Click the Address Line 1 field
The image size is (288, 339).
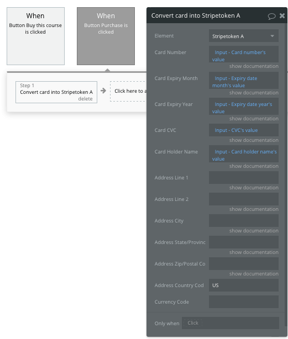click(244, 178)
